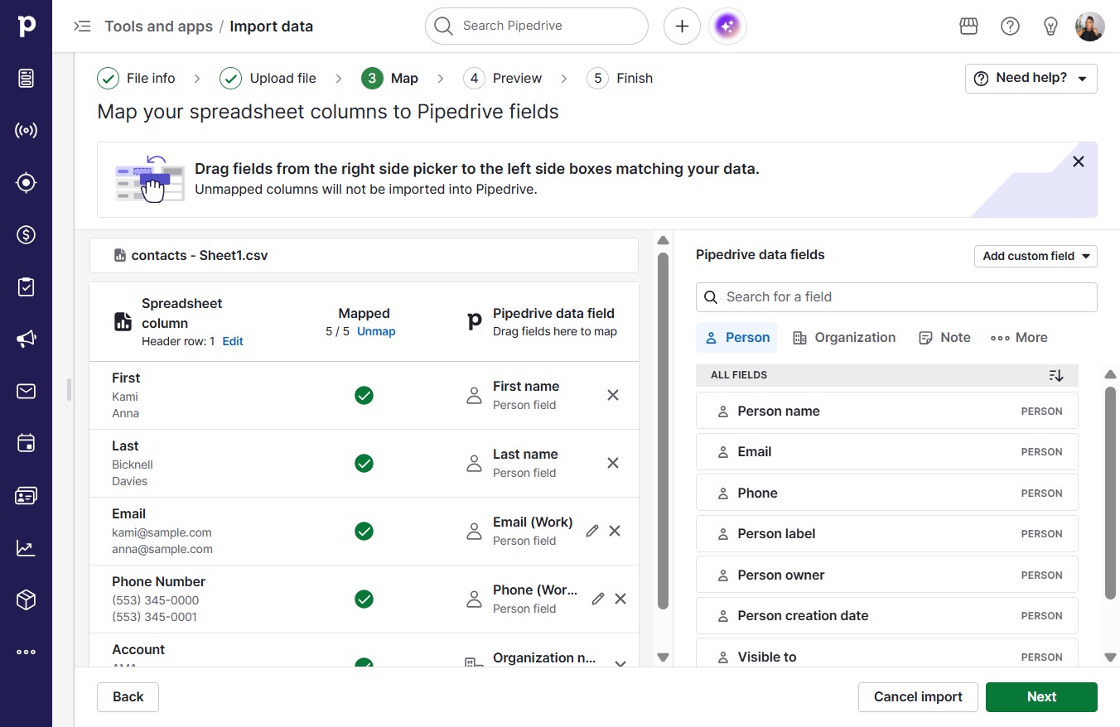The width and height of the screenshot is (1120, 727).
Task: Click the fields list scrollbar up arrow
Action: (1111, 375)
